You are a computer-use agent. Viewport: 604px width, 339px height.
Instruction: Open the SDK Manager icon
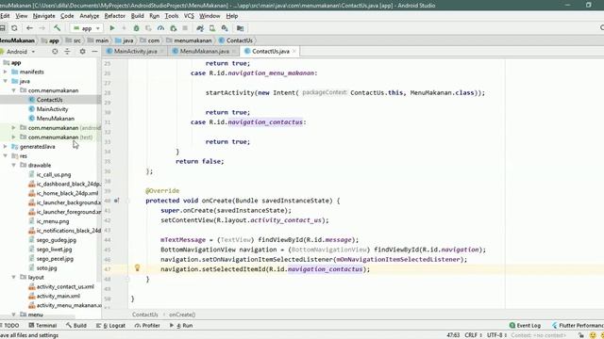tap(225, 28)
